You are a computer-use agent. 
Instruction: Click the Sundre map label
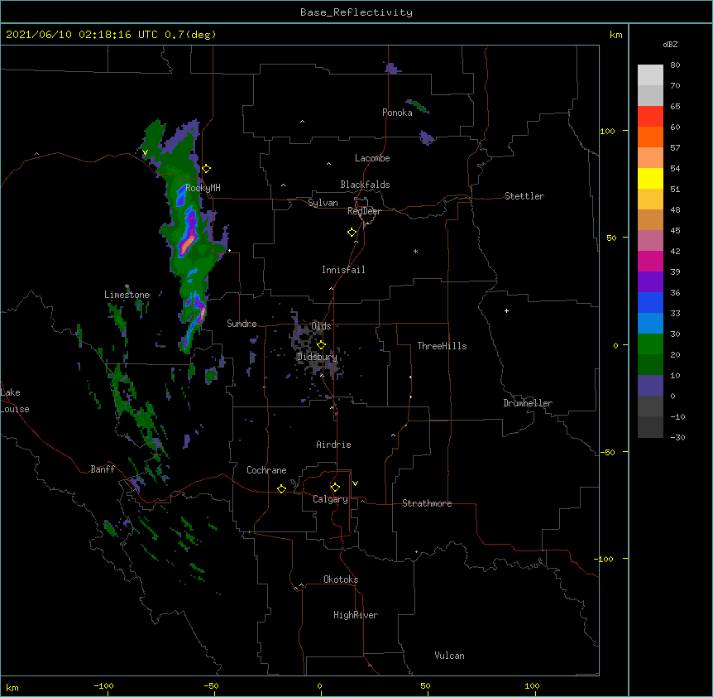click(x=242, y=324)
